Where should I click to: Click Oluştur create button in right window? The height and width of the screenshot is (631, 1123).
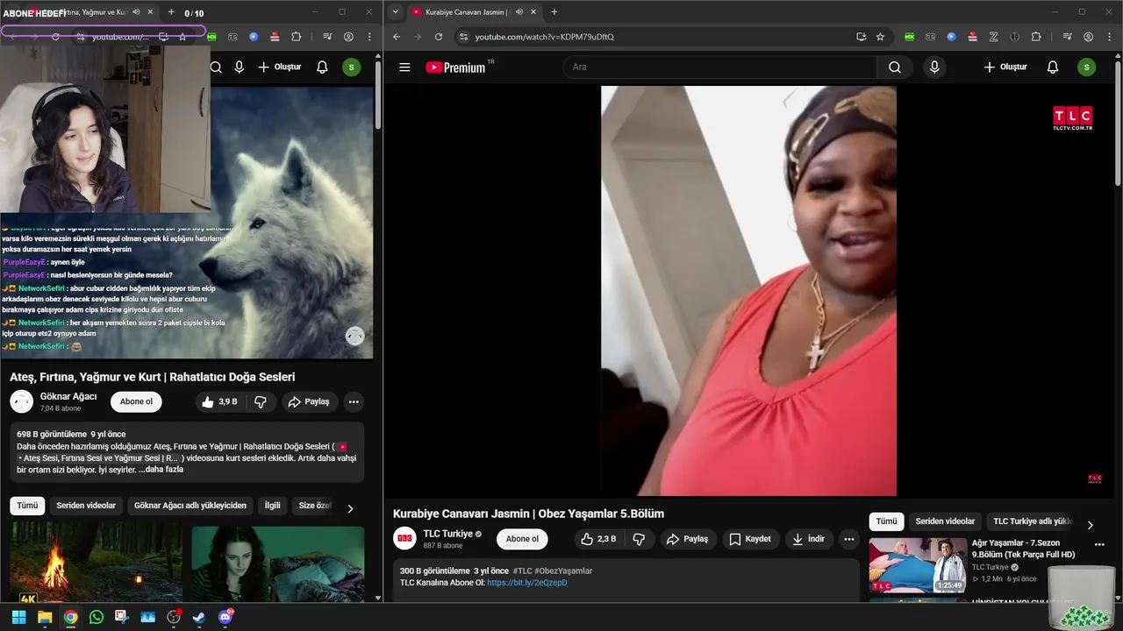pos(1005,67)
